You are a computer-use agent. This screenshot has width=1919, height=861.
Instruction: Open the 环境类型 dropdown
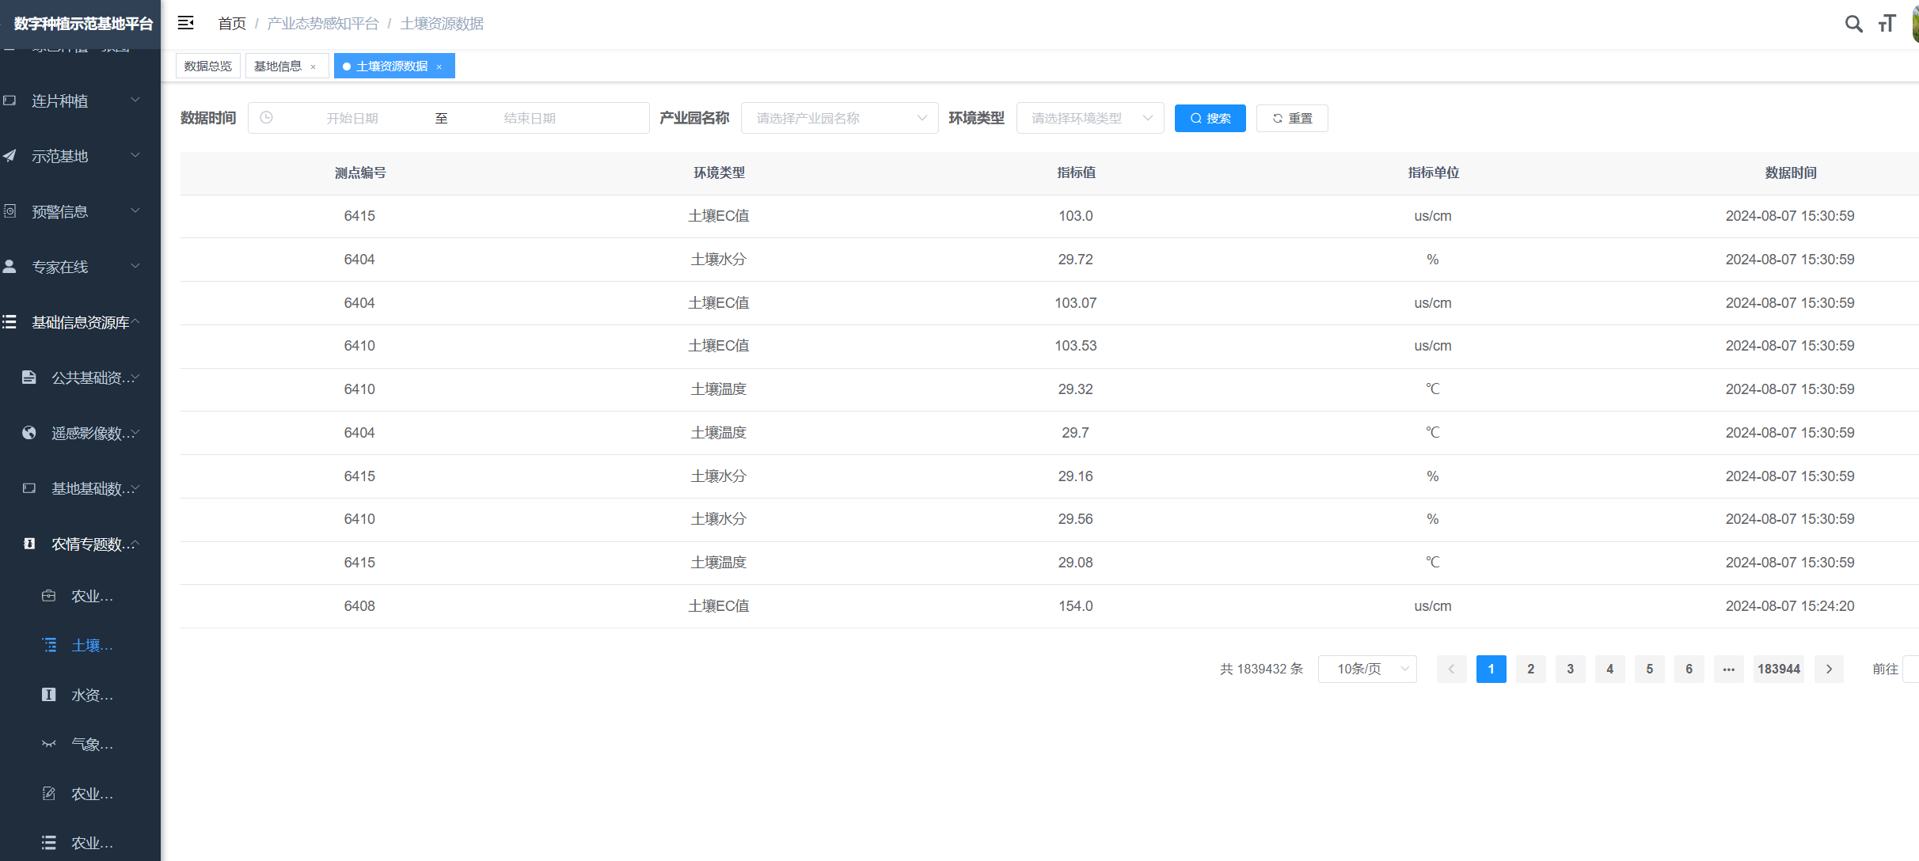click(1089, 117)
